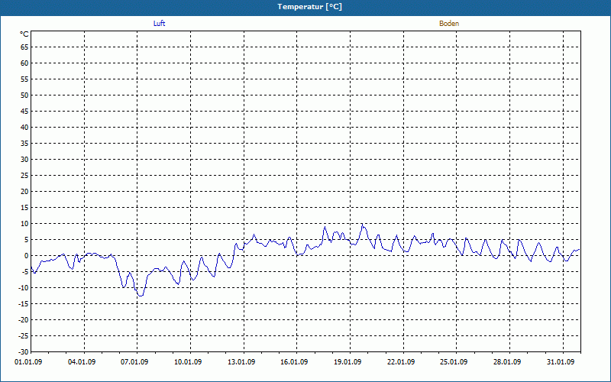Select the 28.01.09 date label
The image size is (611, 382).
click(507, 361)
